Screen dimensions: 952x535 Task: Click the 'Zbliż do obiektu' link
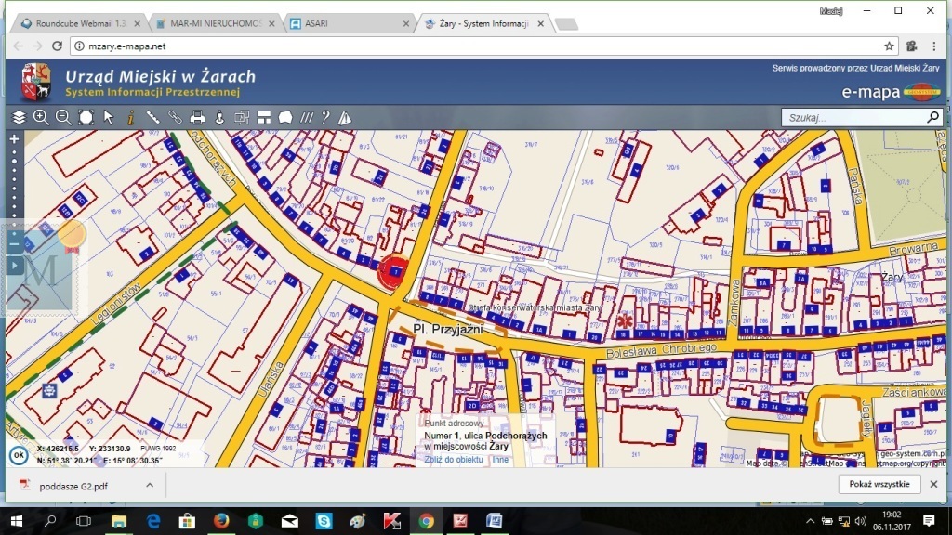point(456,459)
